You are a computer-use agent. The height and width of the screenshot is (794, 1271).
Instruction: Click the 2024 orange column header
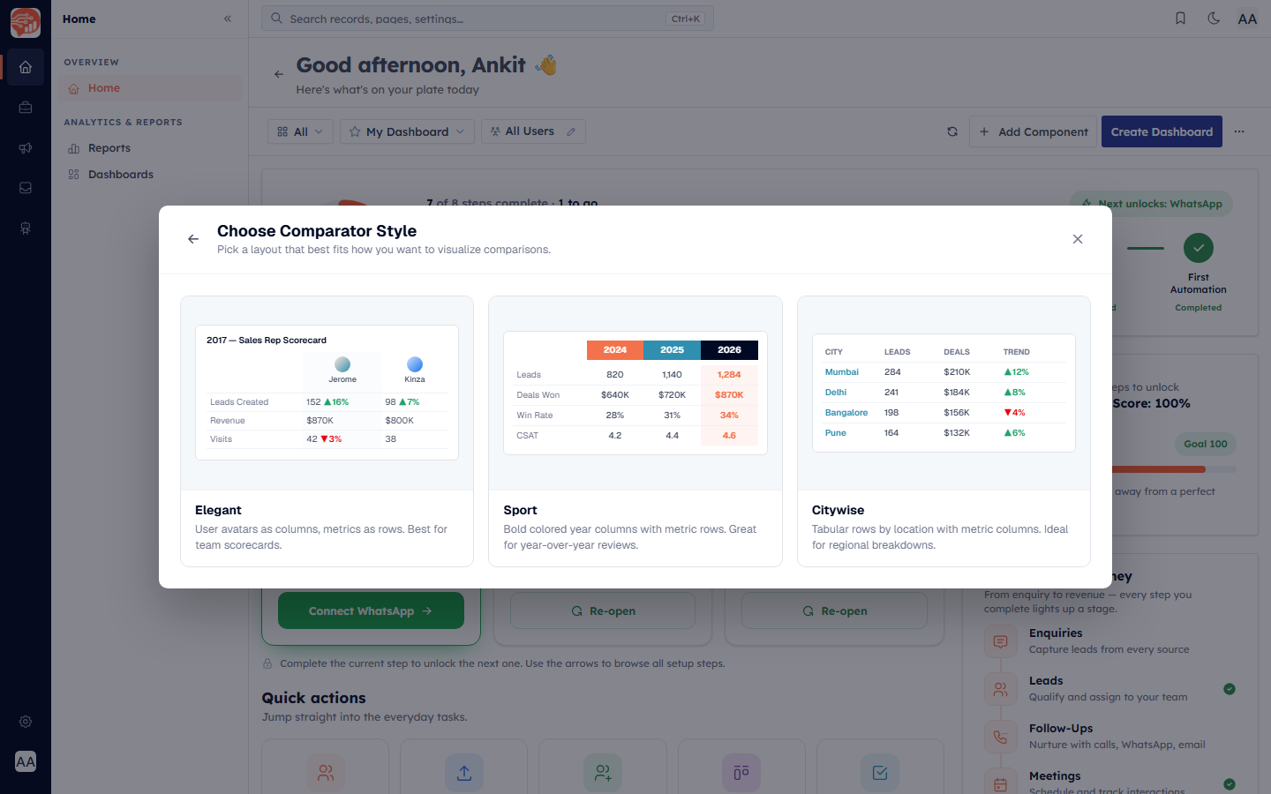point(615,349)
